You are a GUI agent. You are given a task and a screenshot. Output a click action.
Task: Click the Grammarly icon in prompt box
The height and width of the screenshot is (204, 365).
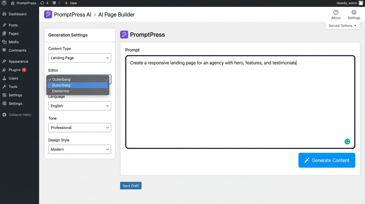[x=347, y=142]
